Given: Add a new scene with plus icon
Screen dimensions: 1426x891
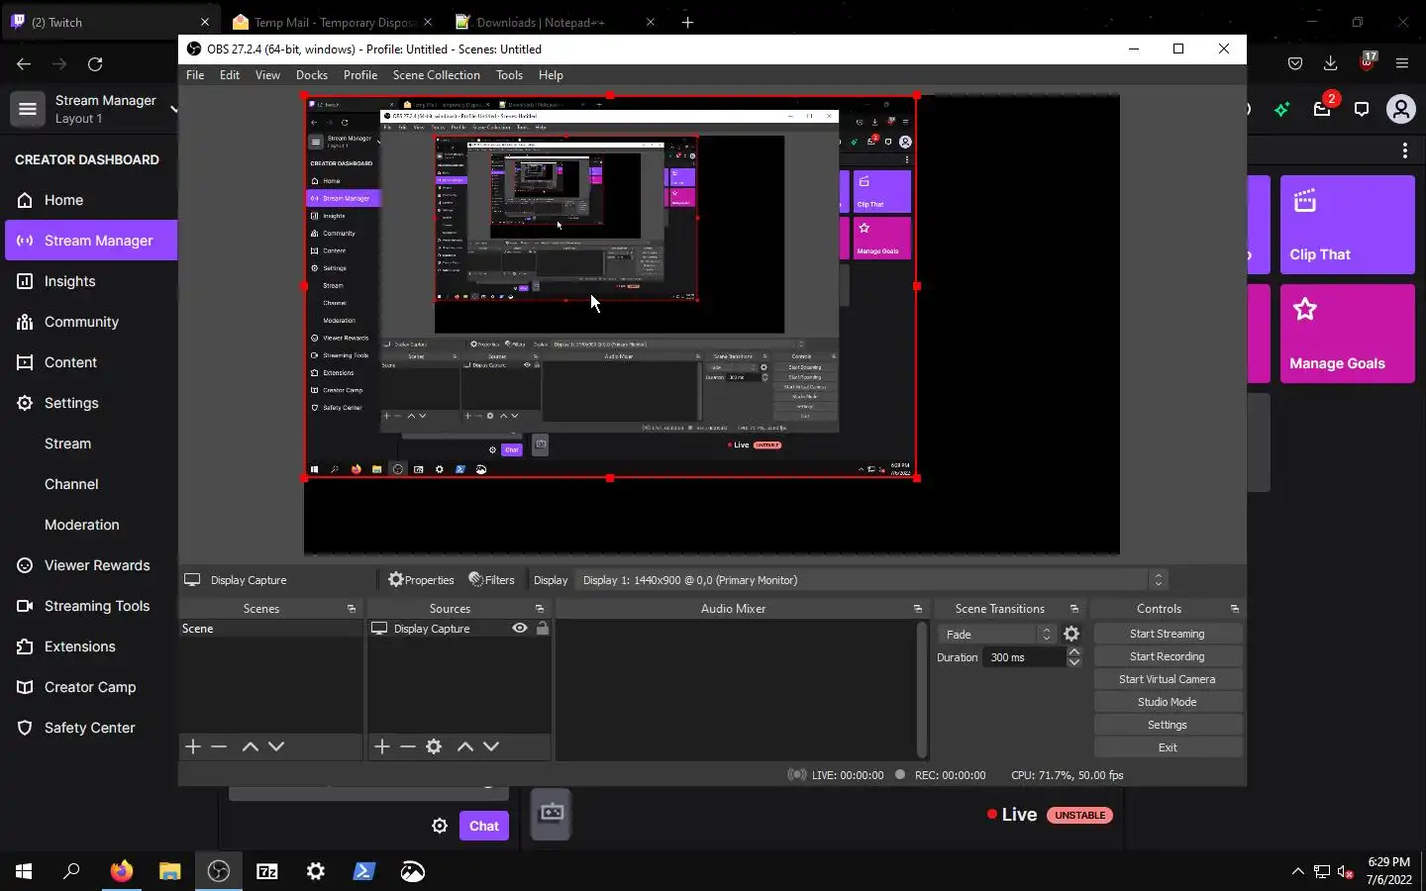Looking at the screenshot, I should pos(193,746).
